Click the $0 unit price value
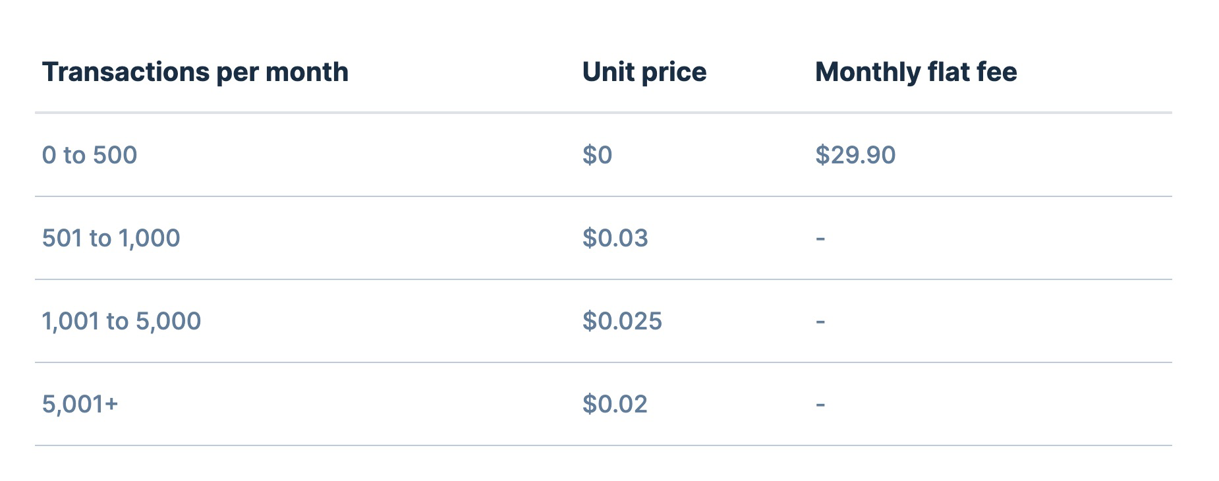This screenshot has width=1219, height=481. click(x=598, y=155)
